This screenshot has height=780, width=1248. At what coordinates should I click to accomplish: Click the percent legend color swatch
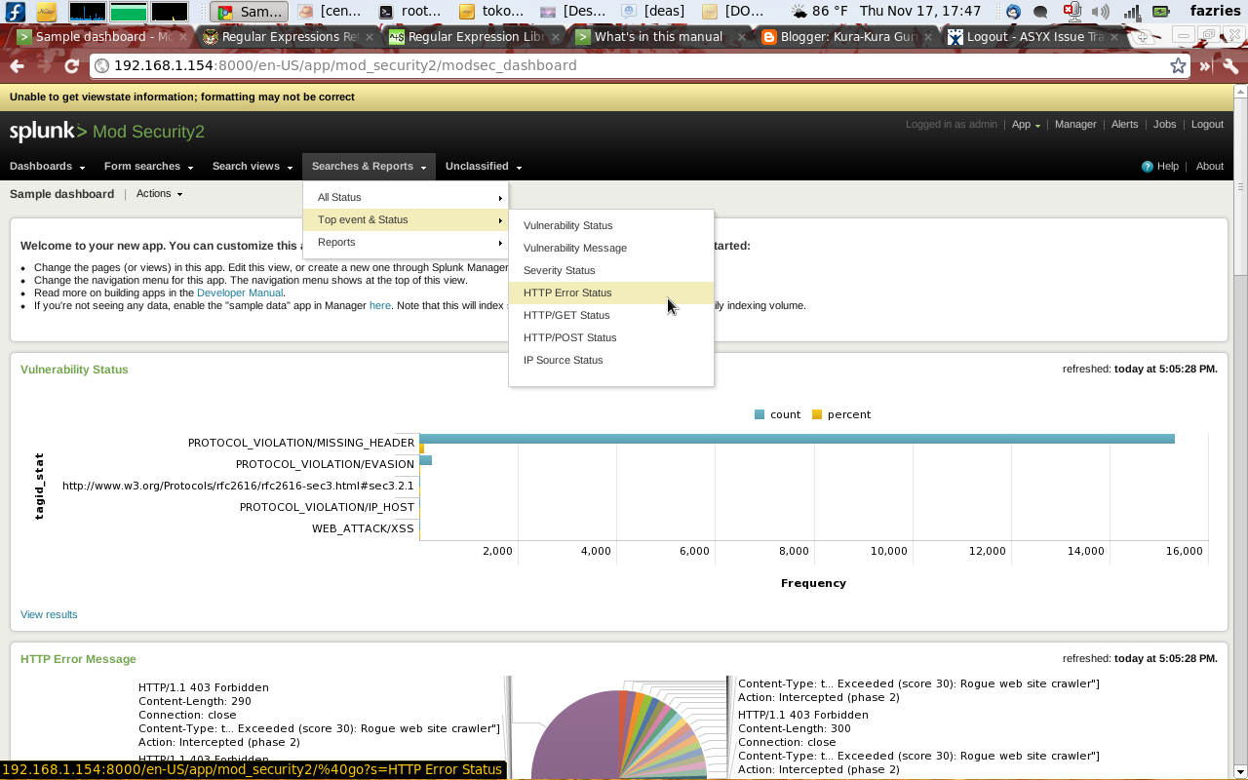coord(817,415)
